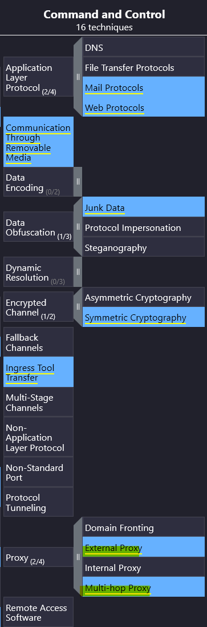Select the DNS sub-technique

click(x=143, y=47)
